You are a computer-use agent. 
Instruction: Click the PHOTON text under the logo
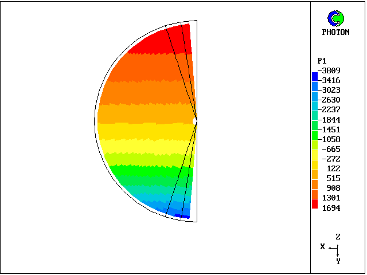coord(335,33)
